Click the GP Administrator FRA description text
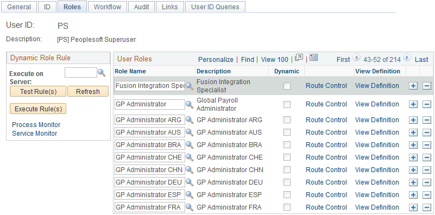The width and height of the screenshot is (435, 215). [229, 207]
